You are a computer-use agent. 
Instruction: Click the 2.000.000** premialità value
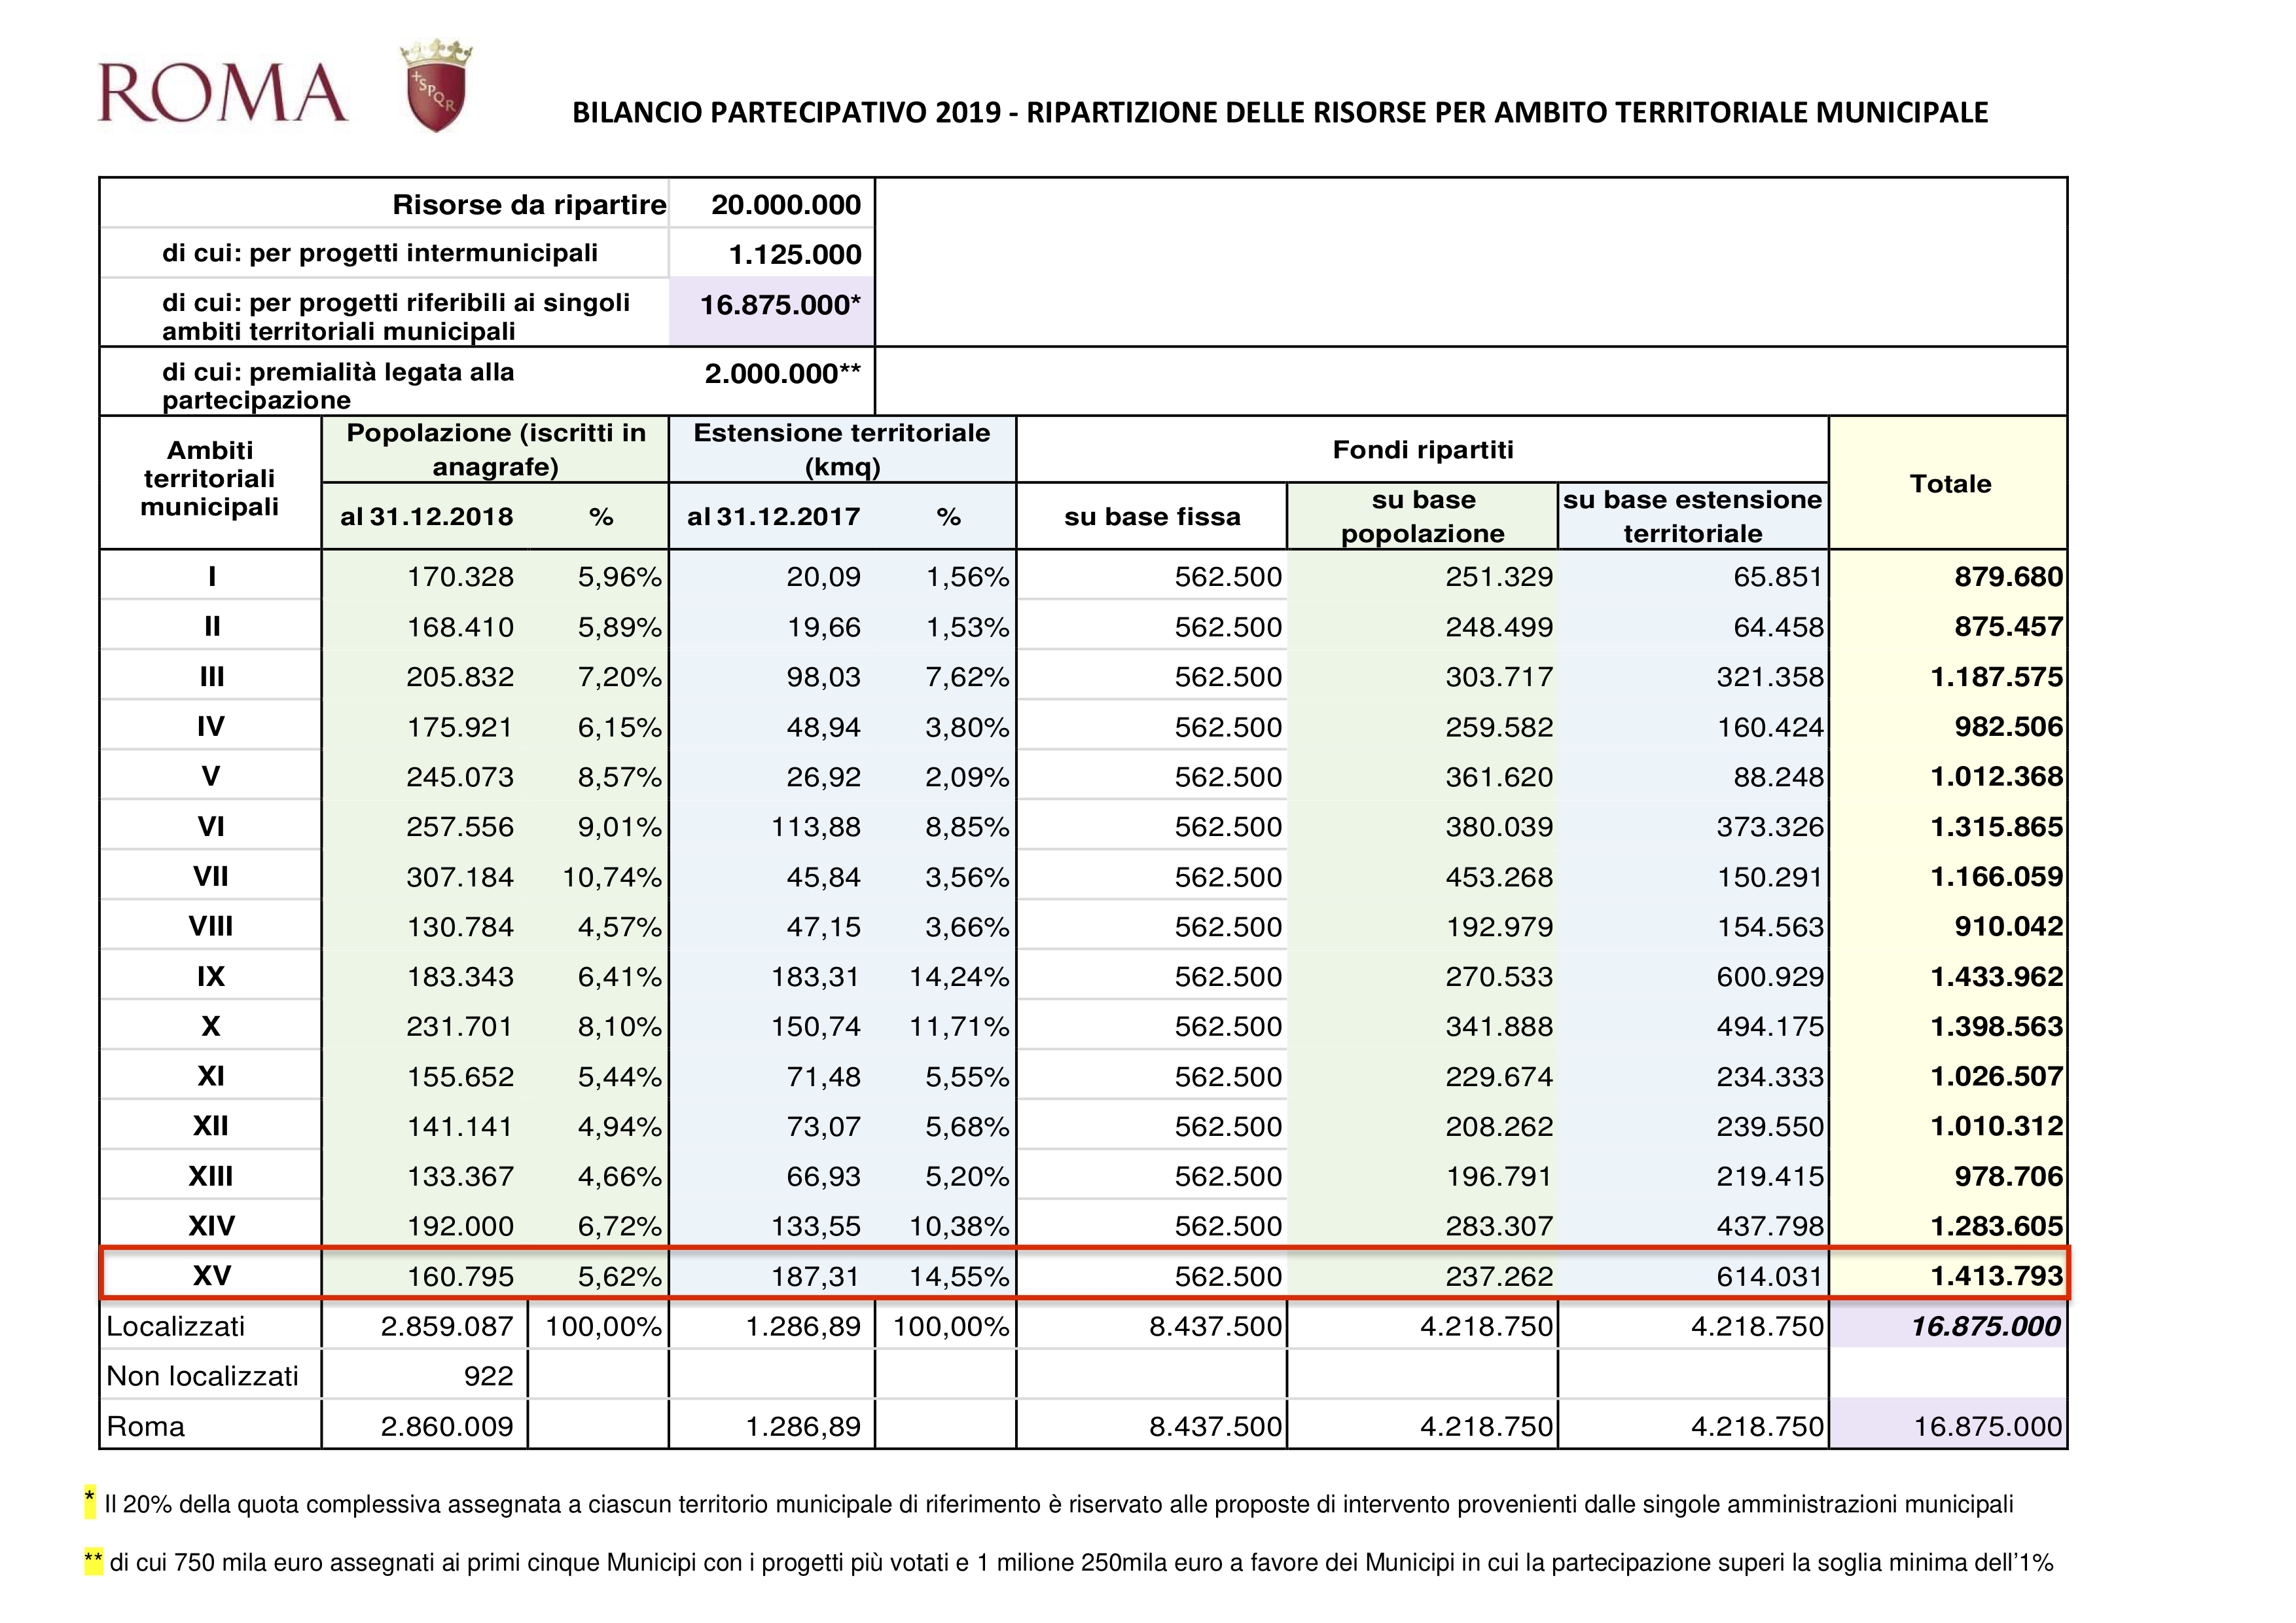pos(782,374)
